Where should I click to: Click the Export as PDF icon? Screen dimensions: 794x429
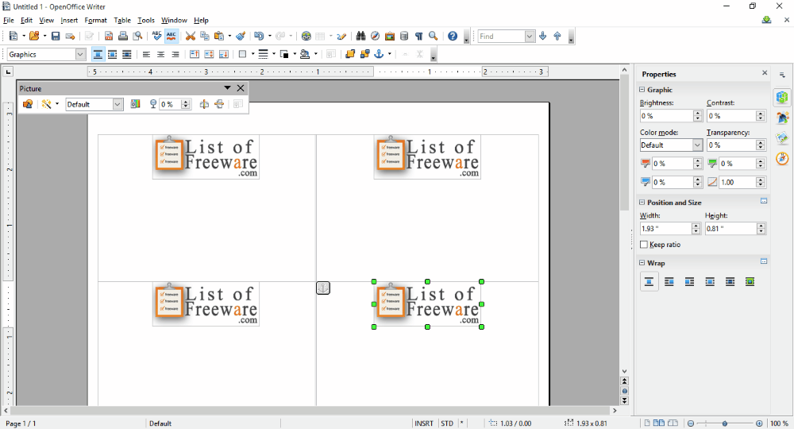(108, 36)
